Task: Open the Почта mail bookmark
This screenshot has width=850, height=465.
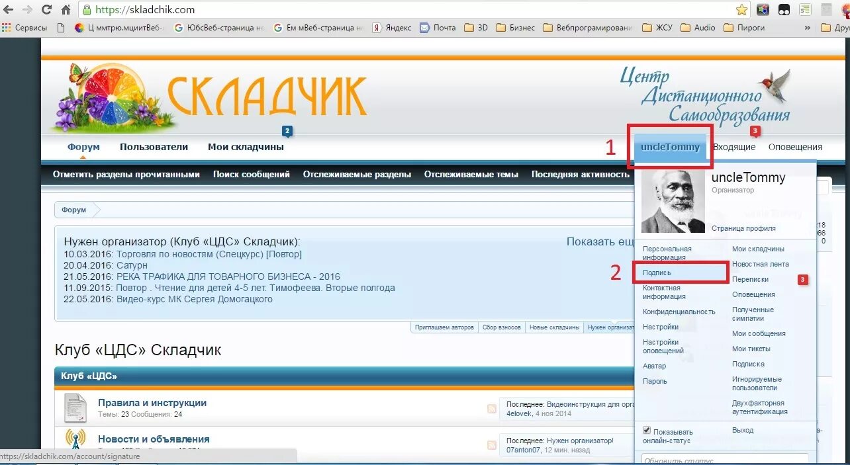Action: 438,28
